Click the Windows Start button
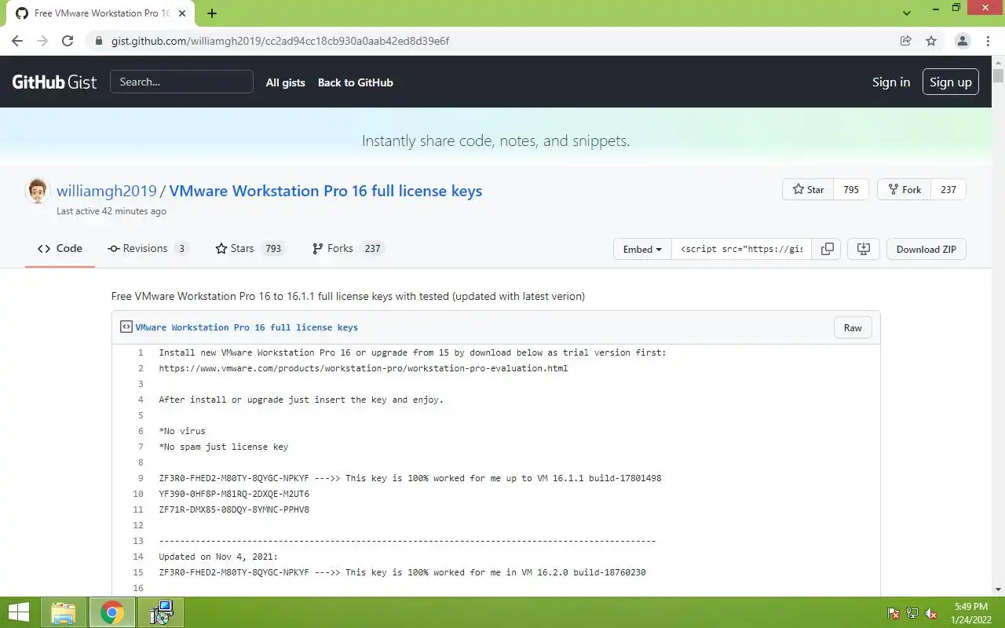The image size is (1005, 628). pos(19,612)
